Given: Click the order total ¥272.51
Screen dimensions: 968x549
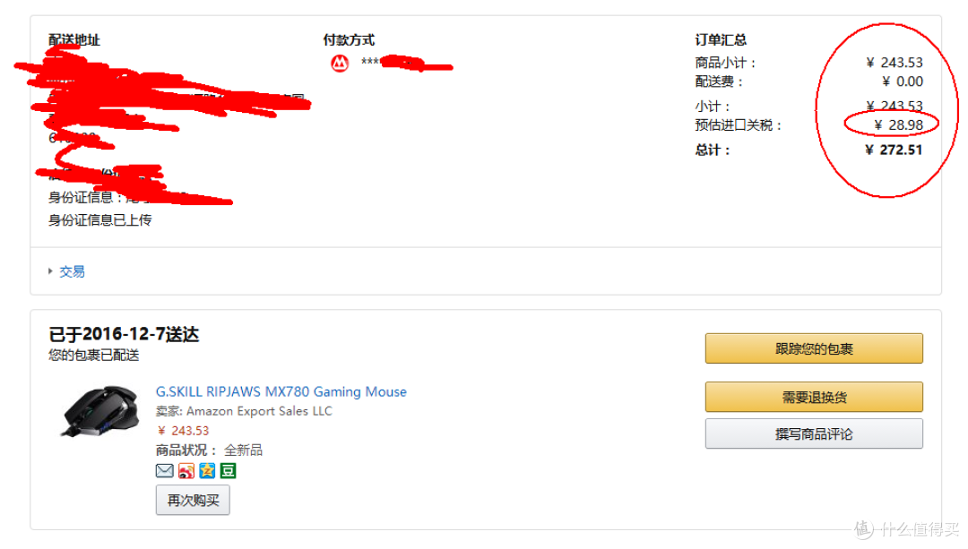Looking at the screenshot, I should pyautogui.click(x=895, y=150).
